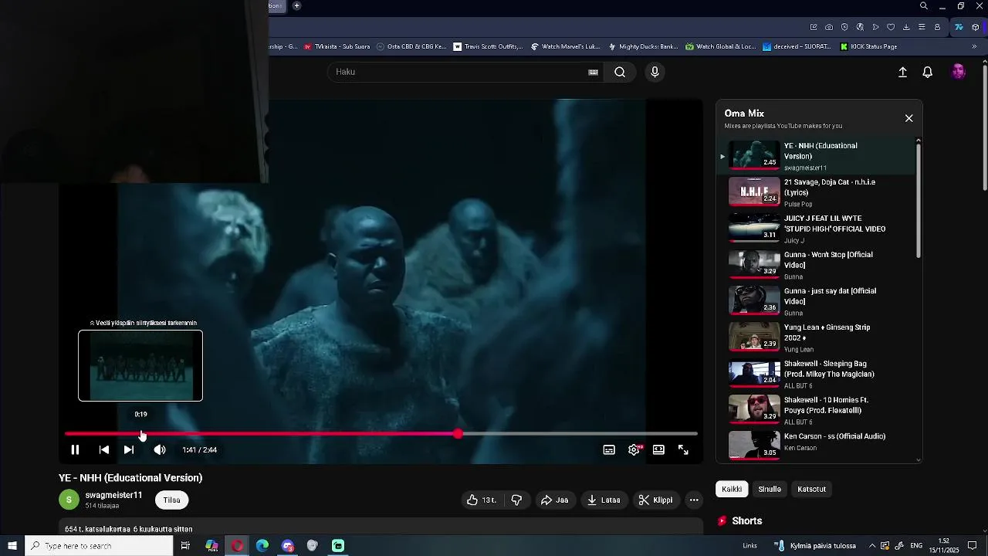Viewport: 988px width, 556px height.
Task: Open player settings gear
Action: coord(634,449)
